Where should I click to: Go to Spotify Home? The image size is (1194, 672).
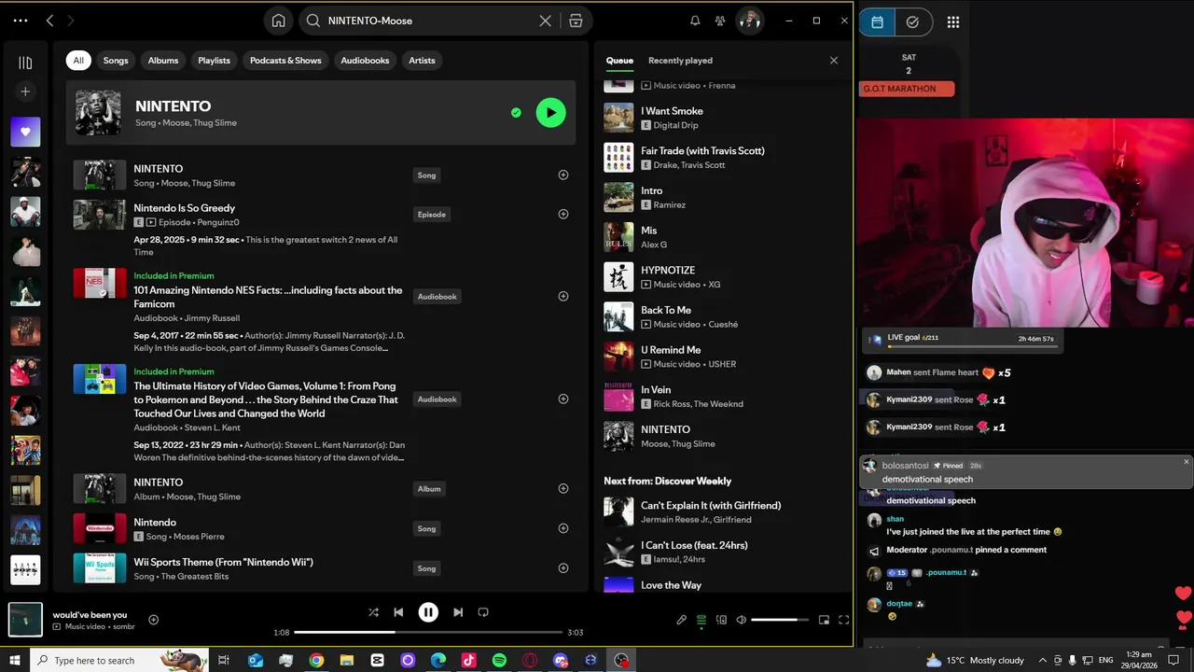click(278, 21)
